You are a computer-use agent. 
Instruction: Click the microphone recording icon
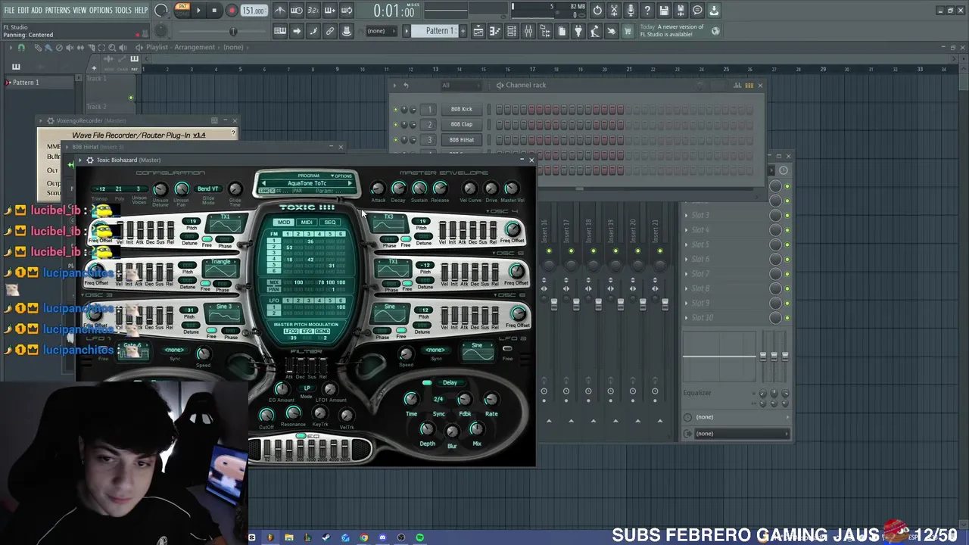point(631,11)
